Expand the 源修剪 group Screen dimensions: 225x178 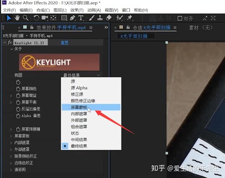(11, 170)
